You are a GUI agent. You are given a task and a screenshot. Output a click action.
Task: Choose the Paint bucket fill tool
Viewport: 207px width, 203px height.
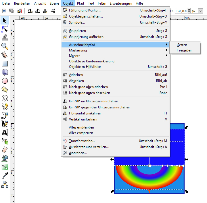[5, 158]
